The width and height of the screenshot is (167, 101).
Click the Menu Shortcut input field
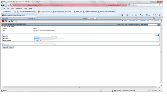(x=153, y=25)
